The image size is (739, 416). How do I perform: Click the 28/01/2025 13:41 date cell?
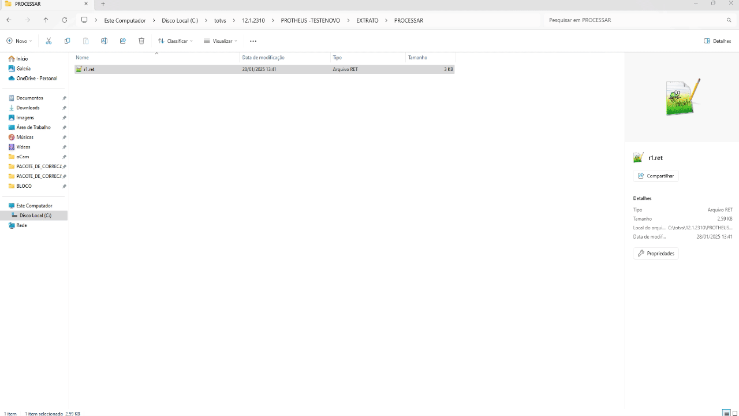click(259, 69)
